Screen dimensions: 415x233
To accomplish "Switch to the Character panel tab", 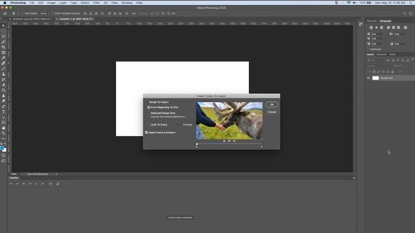I will [x=372, y=21].
